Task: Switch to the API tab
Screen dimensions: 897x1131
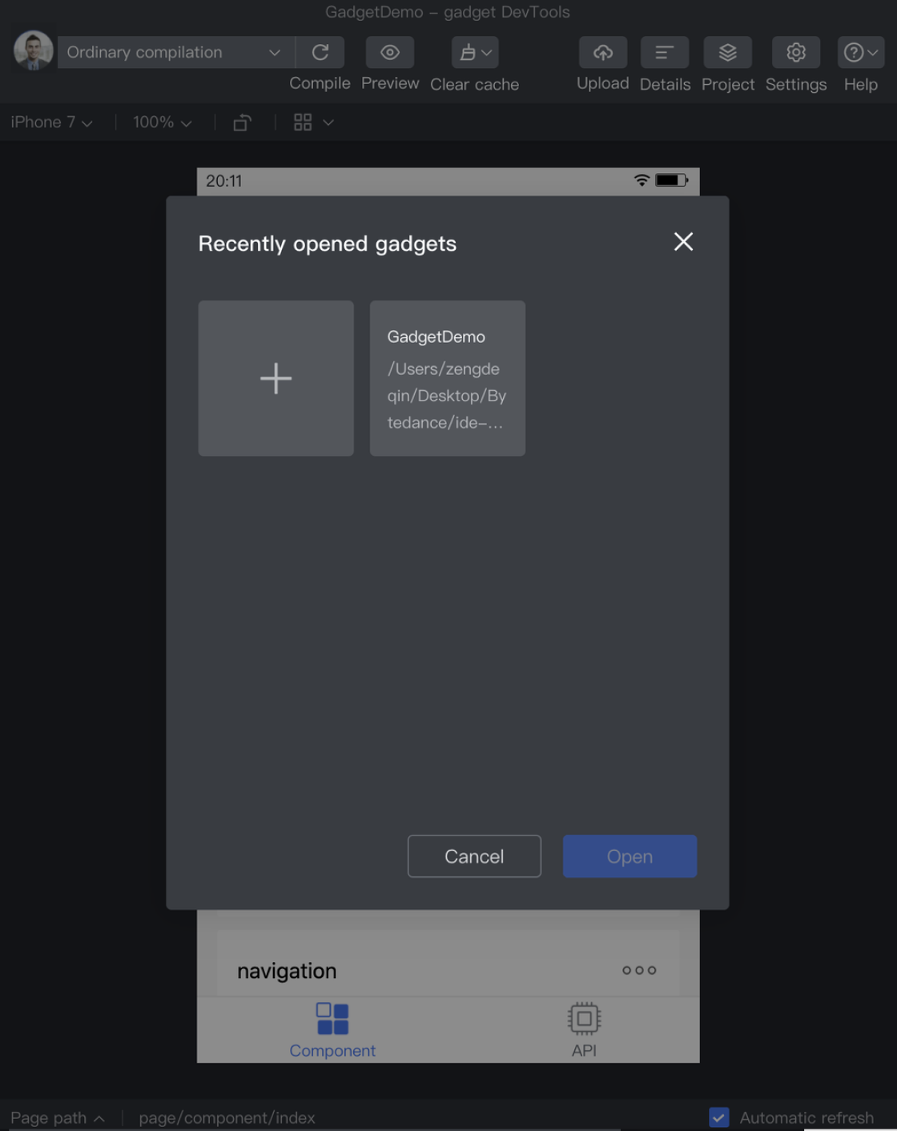Action: point(584,1029)
